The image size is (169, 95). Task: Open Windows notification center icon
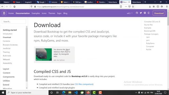(165, 93)
